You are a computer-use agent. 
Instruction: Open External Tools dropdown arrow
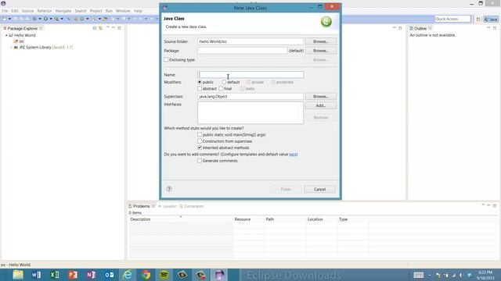62,19
